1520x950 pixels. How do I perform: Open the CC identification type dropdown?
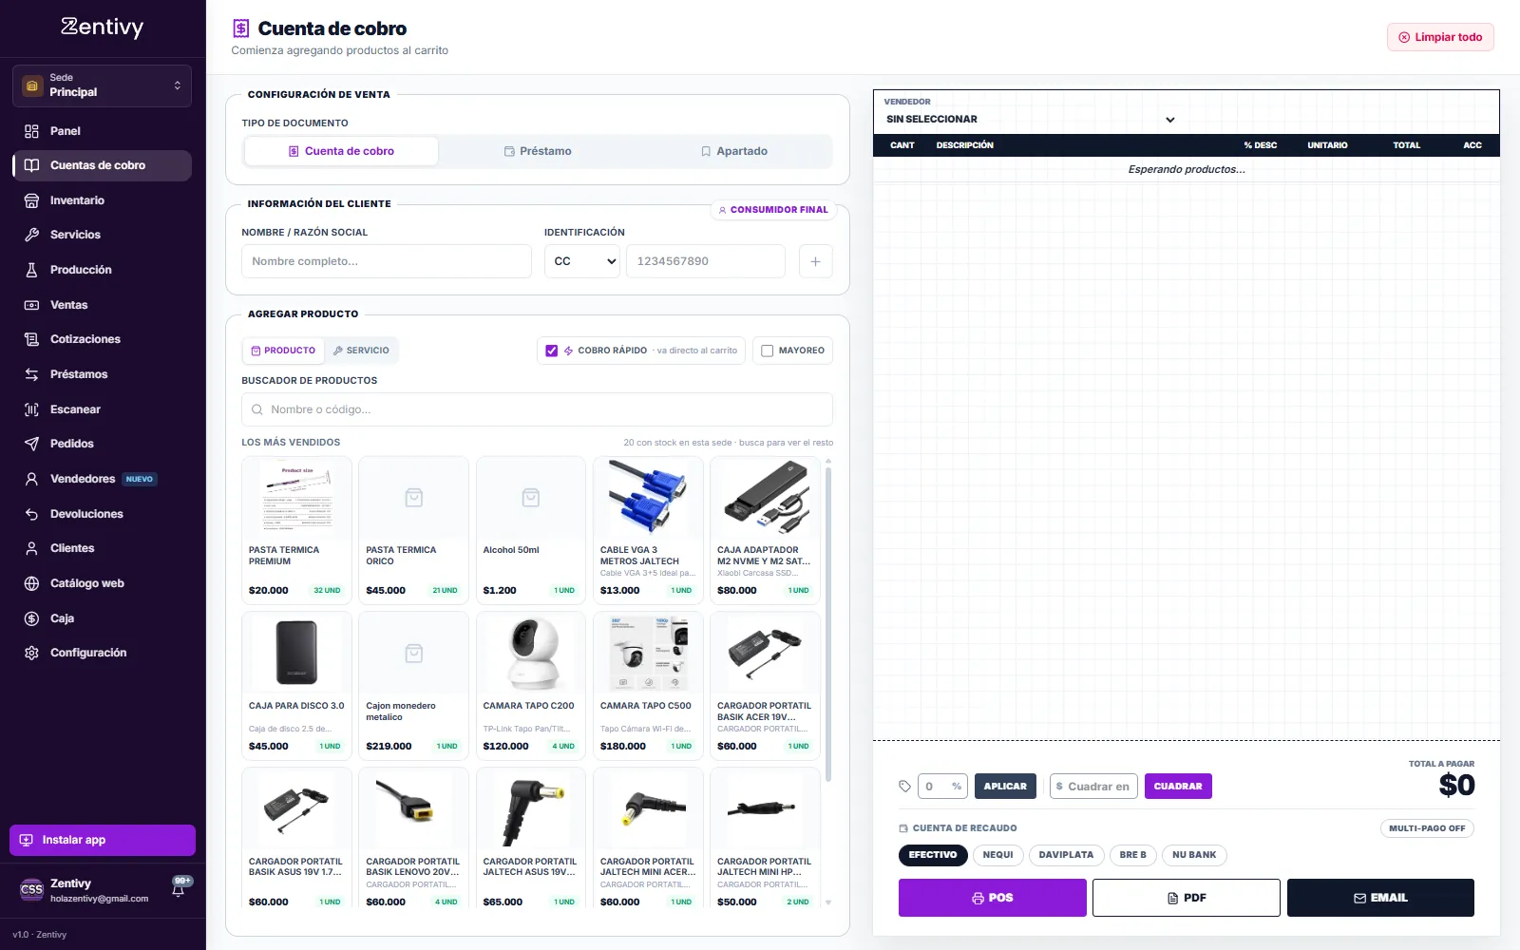[x=582, y=261]
